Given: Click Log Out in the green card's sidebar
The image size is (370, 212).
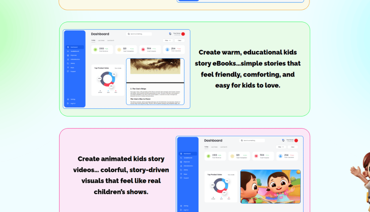Looking at the screenshot, I should 72,103.
